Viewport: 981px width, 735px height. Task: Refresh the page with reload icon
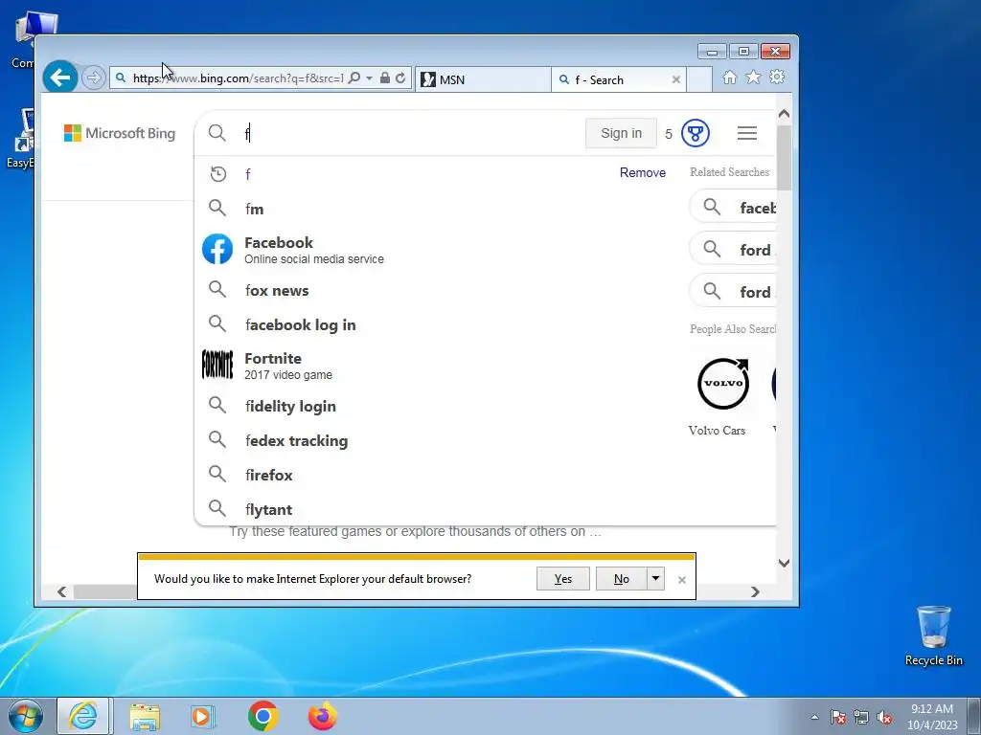pyautogui.click(x=400, y=78)
